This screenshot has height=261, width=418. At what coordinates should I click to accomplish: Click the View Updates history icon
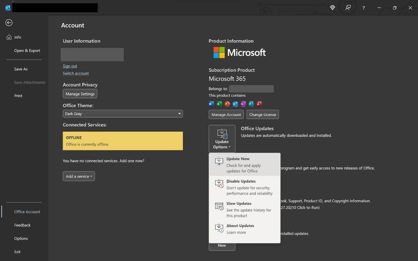219,206
